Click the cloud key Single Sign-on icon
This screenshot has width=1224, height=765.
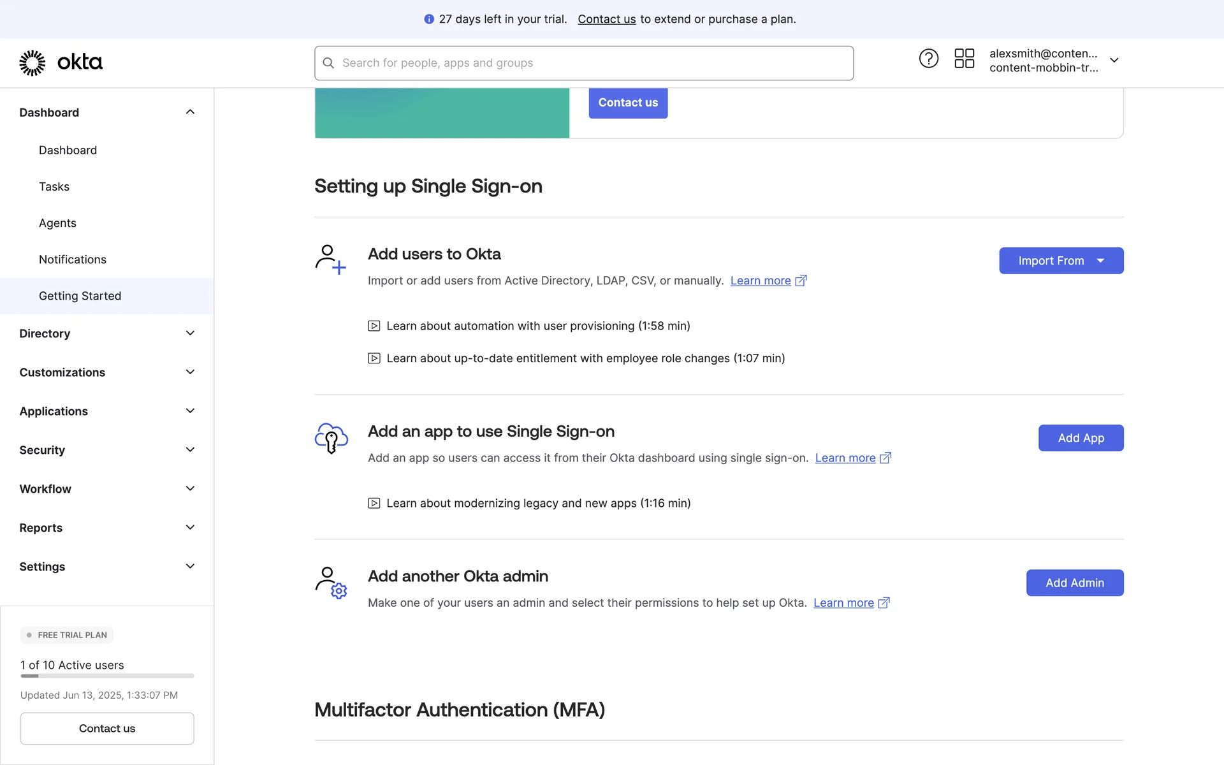[331, 438]
